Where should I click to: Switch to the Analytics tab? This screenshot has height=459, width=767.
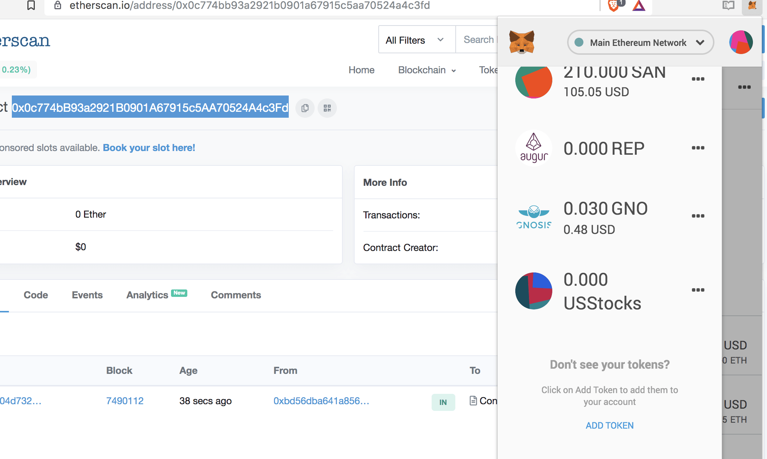(x=157, y=295)
